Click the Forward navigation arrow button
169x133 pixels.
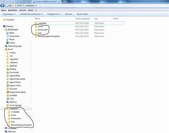[7, 5]
